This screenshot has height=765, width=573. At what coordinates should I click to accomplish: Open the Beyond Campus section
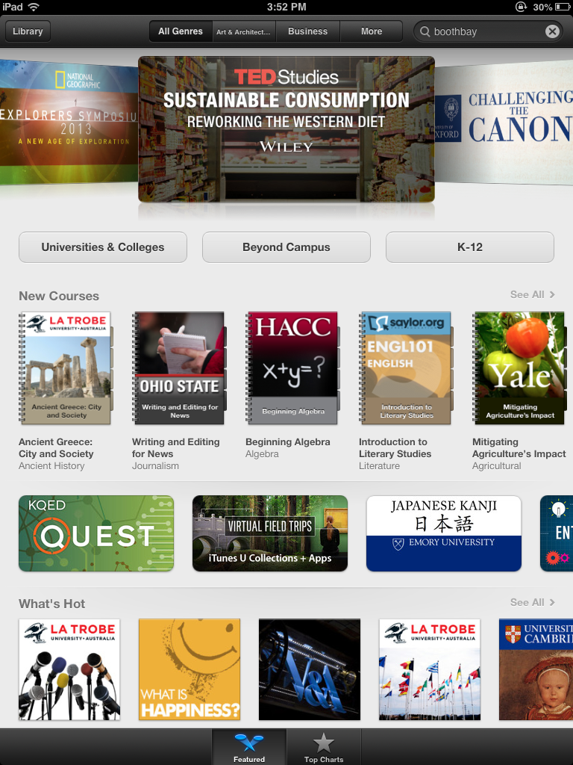click(x=286, y=247)
